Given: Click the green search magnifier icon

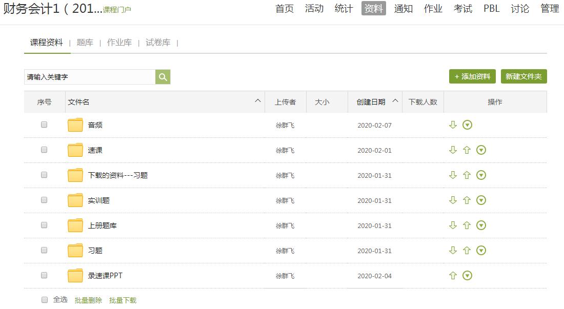Looking at the screenshot, I should 163,77.
